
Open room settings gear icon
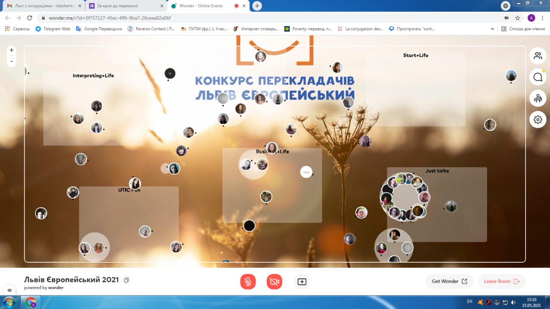tap(538, 120)
